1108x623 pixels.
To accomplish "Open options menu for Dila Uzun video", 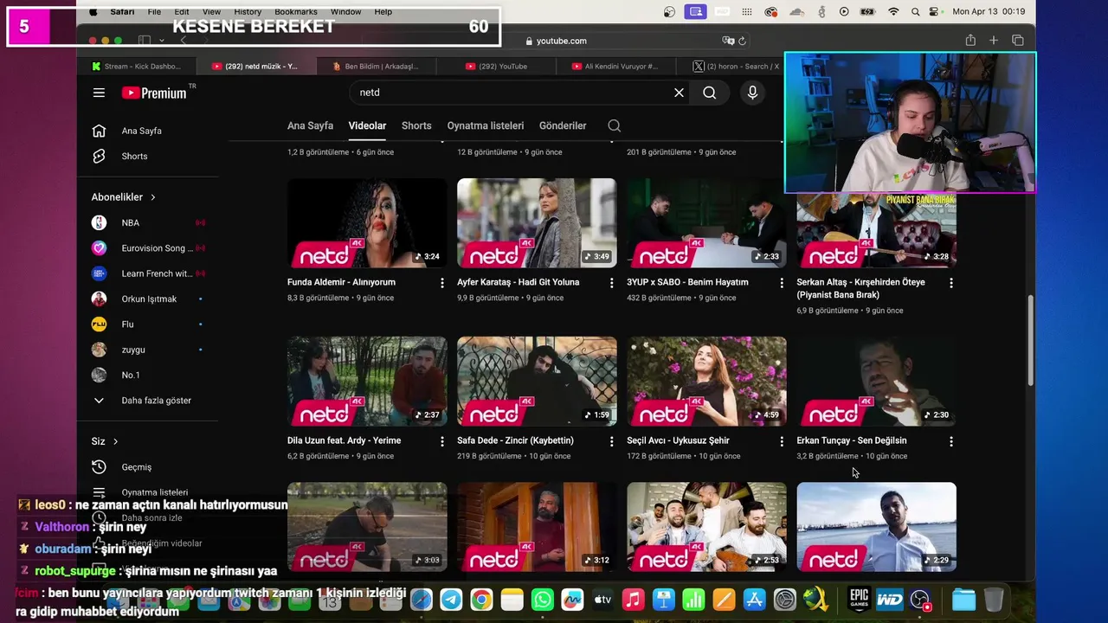I will point(441,441).
